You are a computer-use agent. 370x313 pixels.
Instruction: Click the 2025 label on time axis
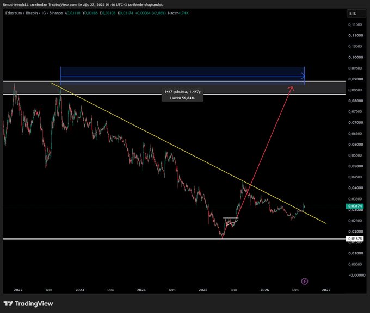(203, 290)
